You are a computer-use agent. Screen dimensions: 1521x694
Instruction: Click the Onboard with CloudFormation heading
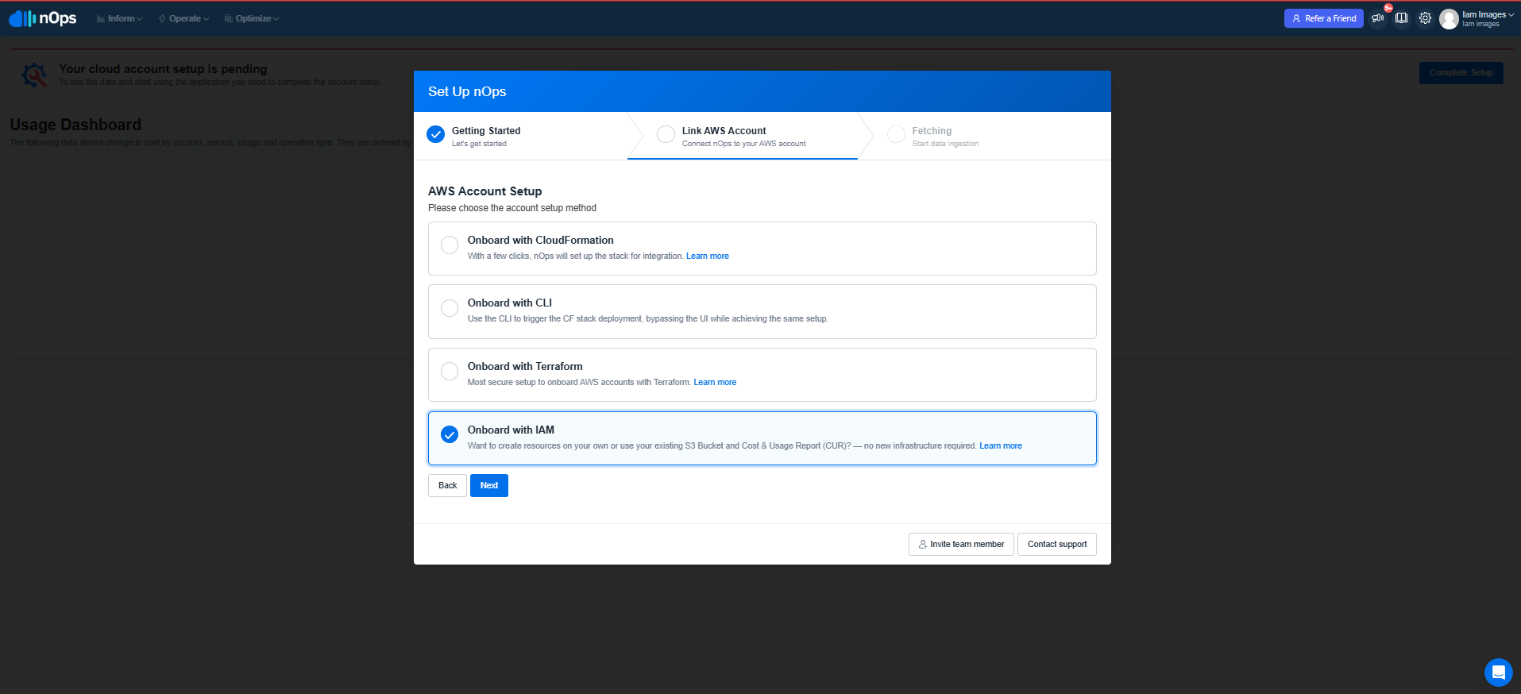point(541,240)
